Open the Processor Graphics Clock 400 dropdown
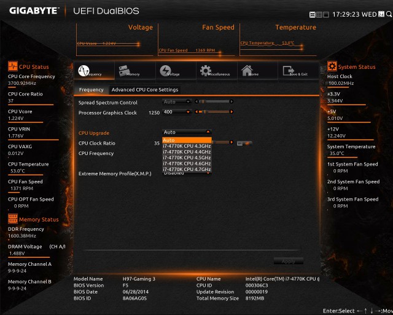The width and height of the screenshot is (393, 315). 177,112
